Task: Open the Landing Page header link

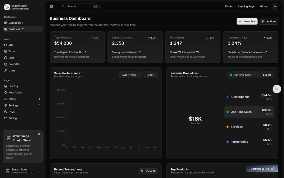Action: pos(246,6)
